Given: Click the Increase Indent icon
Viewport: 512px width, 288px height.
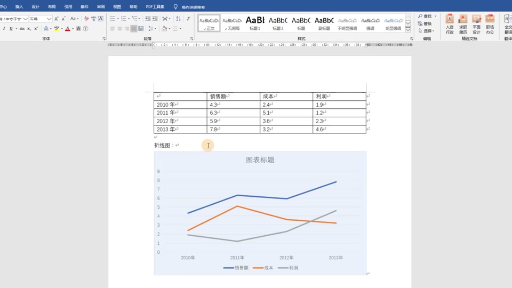Looking at the screenshot, I should [x=155, y=19].
